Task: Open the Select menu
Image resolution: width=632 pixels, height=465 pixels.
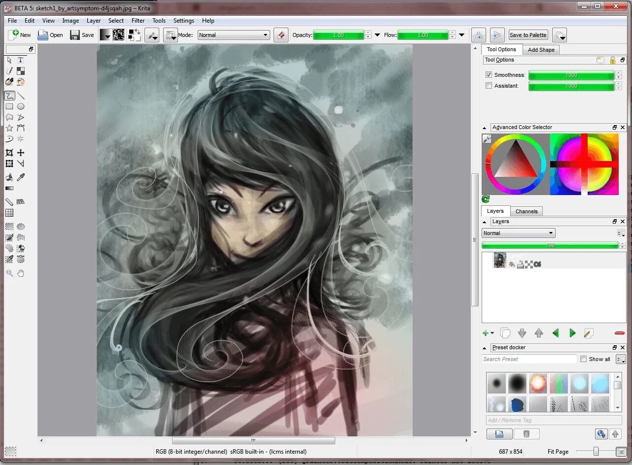Action: 116,21
